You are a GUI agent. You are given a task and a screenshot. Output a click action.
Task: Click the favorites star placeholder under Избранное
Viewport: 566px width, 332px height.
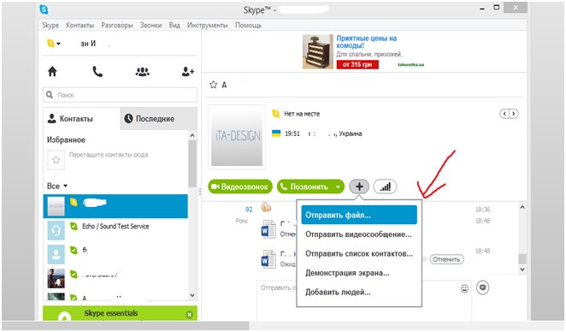(56, 160)
